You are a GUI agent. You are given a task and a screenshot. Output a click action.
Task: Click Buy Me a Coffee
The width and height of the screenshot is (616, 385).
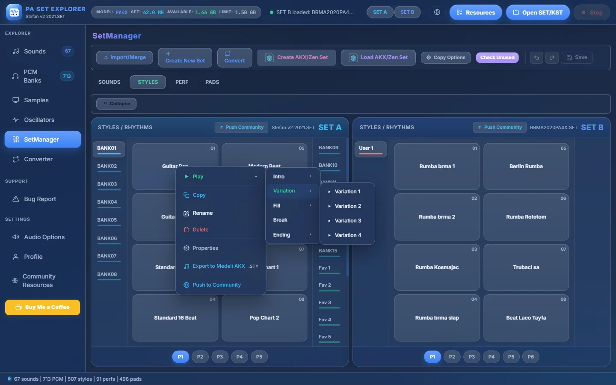[43, 307]
